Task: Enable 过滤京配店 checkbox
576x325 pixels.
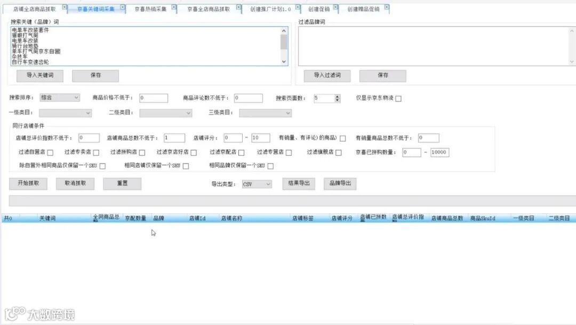Action: [x=242, y=152]
